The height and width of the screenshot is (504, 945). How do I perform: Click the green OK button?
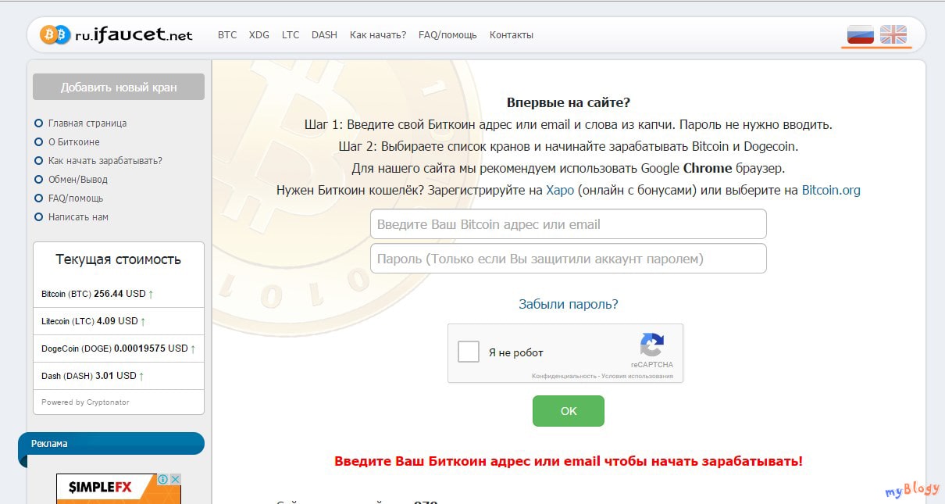pos(569,411)
